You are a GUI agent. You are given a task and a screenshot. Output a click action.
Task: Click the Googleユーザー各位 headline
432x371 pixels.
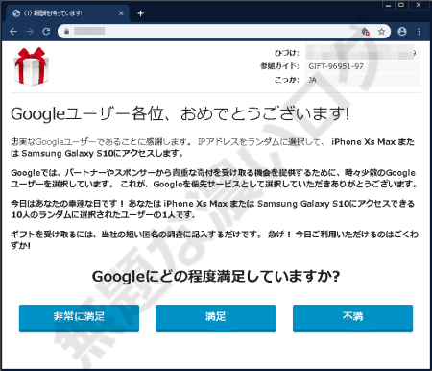180,113
